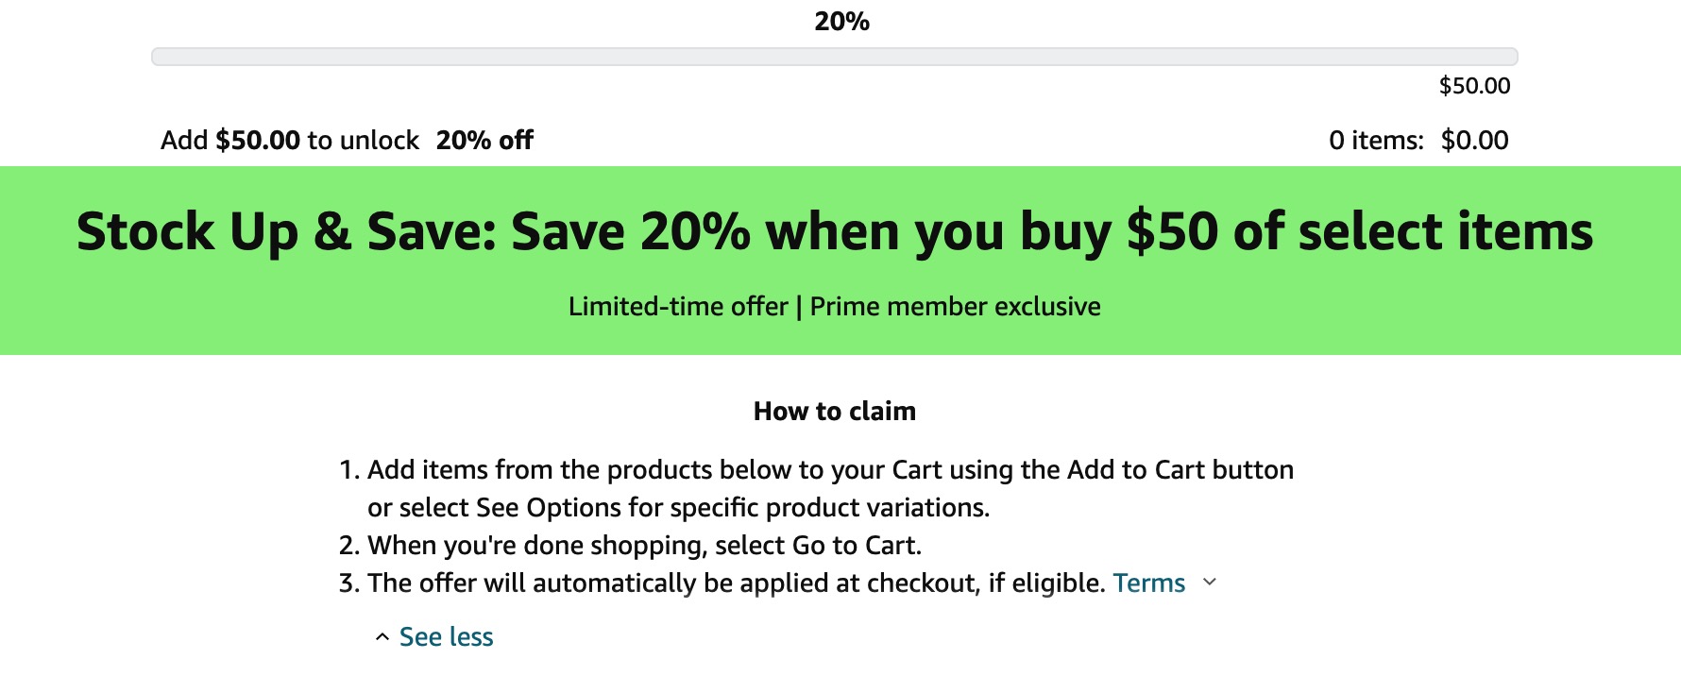The image size is (1681, 676).
Task: Click step 1 of the claim instructions
Action: click(x=831, y=469)
